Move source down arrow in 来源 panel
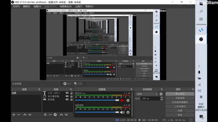Screen dimensions: 218x122 (x=66, y=115)
